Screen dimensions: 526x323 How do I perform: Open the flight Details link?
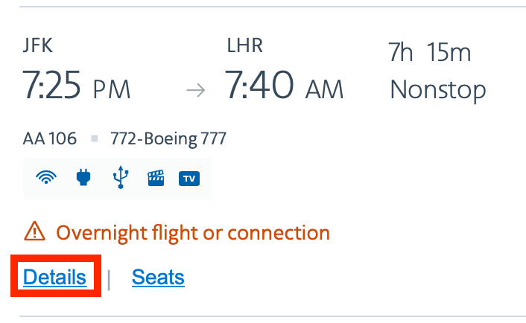(54, 278)
